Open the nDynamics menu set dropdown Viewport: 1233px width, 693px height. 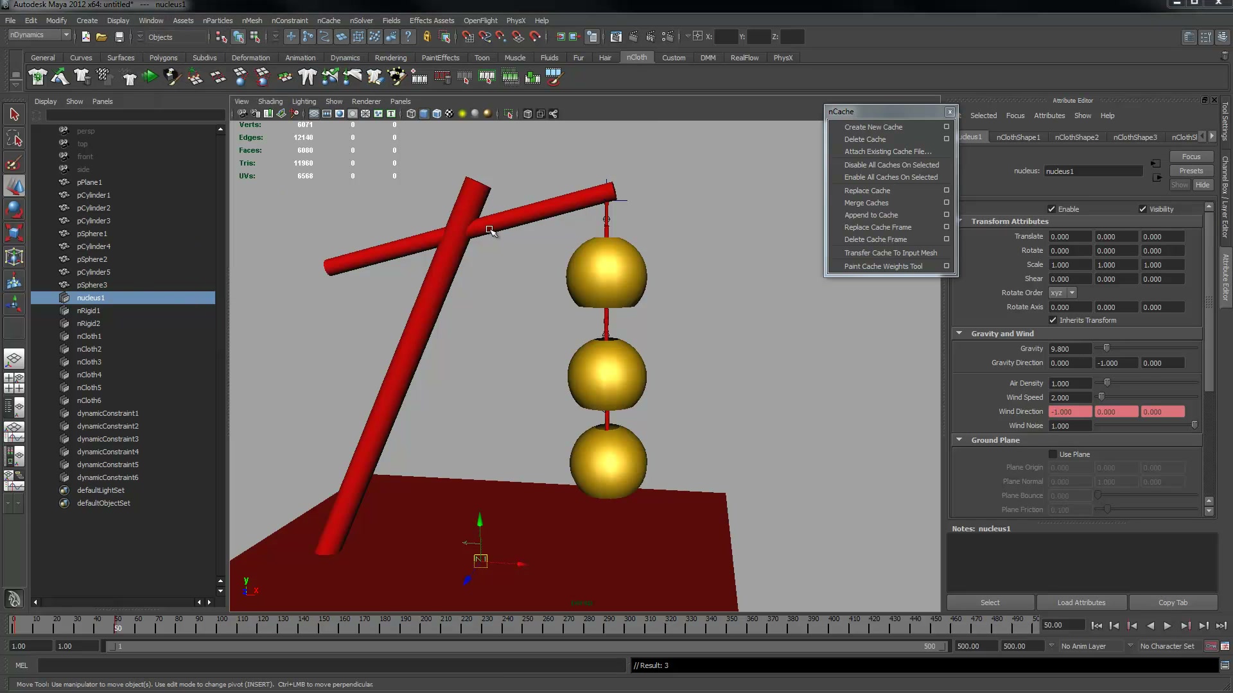(39, 35)
